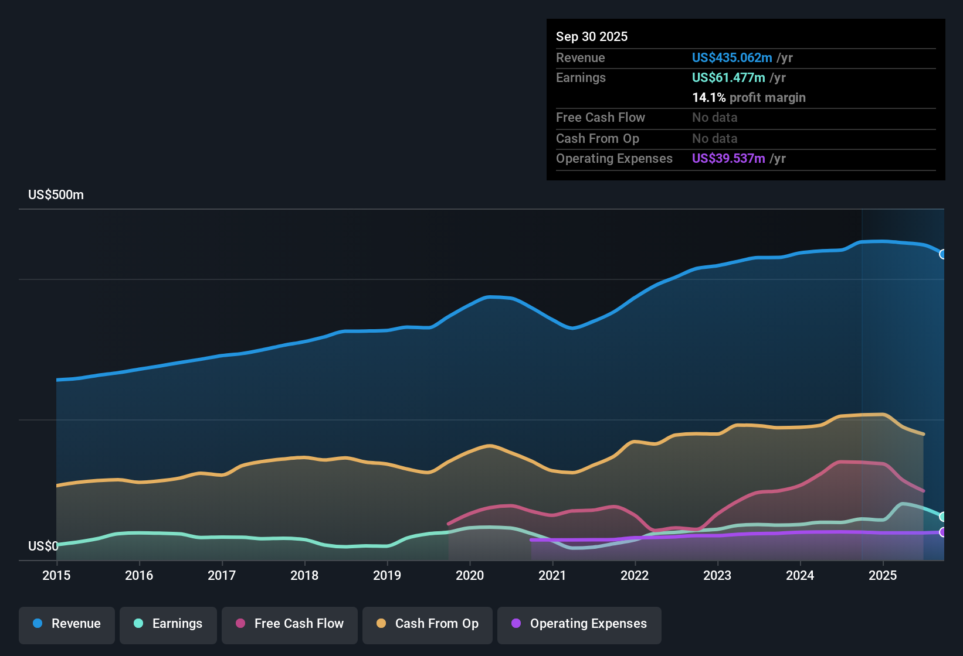963x656 pixels.
Task: Expand the Sep 30 2025 tooltip header
Action: 592,36
